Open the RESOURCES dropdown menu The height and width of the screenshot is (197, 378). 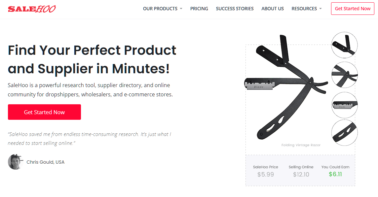(x=304, y=9)
